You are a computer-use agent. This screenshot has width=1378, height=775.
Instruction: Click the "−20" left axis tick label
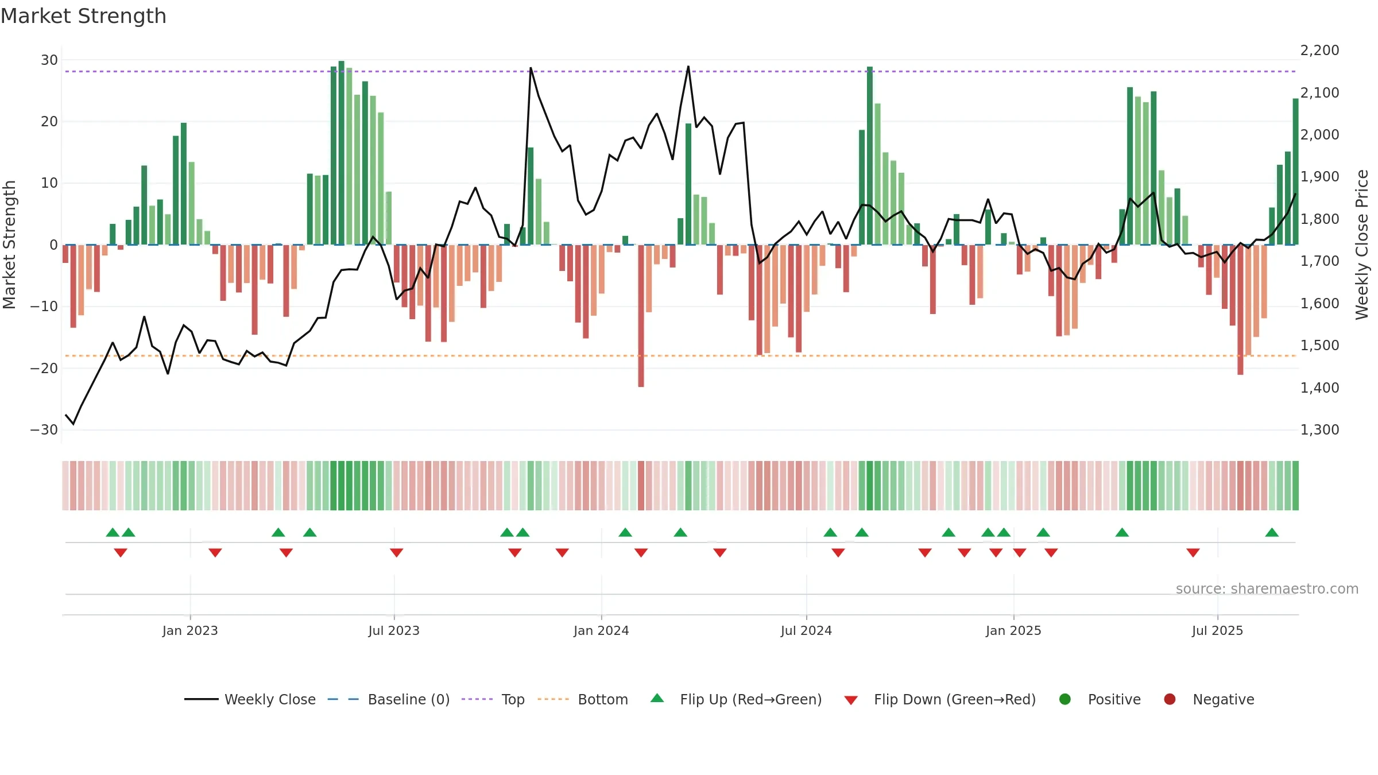point(44,368)
